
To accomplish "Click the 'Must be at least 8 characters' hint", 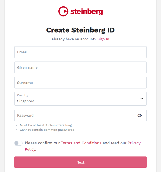I will tap(46, 125).
